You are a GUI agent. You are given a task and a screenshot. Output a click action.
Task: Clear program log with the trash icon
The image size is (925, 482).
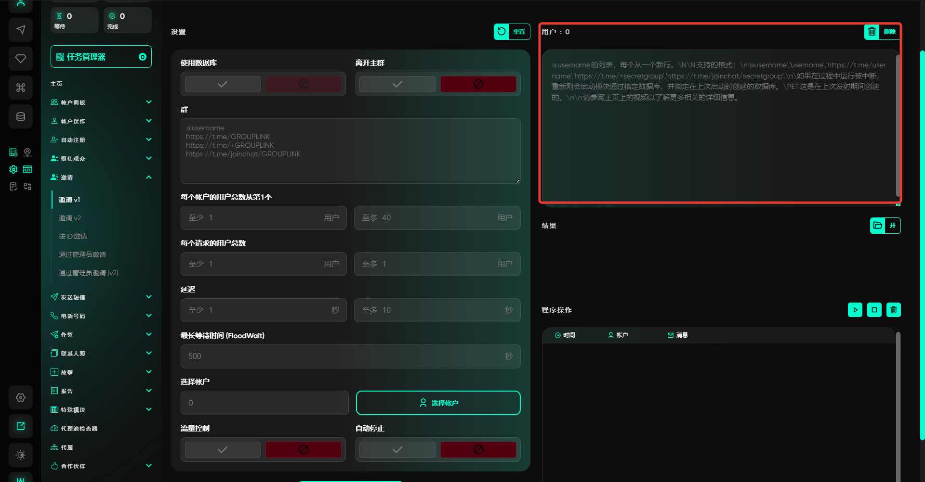coord(893,310)
